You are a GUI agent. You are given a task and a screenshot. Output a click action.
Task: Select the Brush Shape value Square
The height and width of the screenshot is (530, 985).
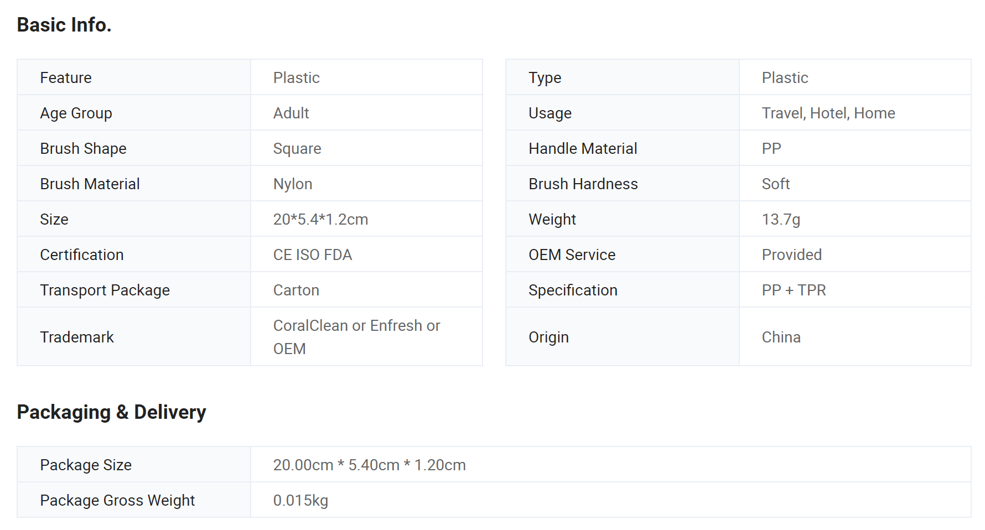click(297, 149)
